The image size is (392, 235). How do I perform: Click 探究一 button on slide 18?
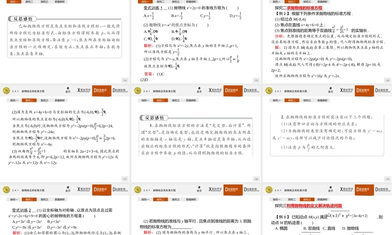pyautogui.click(x=145, y=100)
